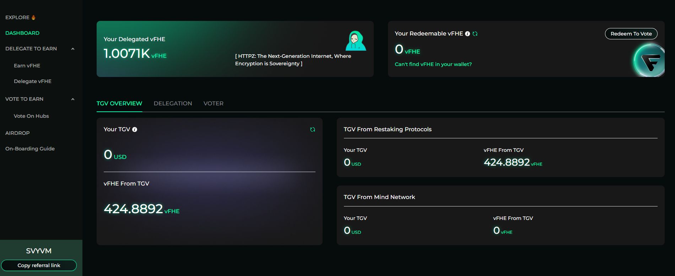Collapse the DELEGATE TO EARN section

[x=73, y=49]
